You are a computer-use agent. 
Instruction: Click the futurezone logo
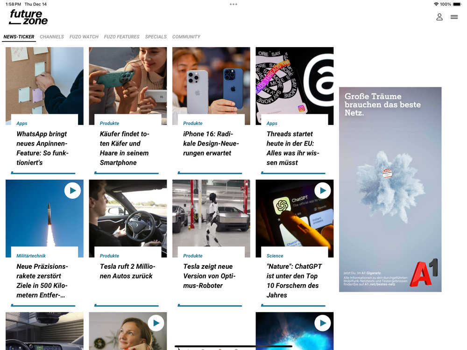[28, 17]
